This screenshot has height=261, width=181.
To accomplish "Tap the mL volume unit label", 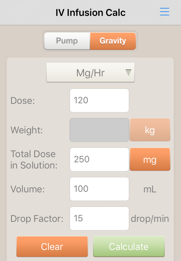I will pyautogui.click(x=150, y=189).
